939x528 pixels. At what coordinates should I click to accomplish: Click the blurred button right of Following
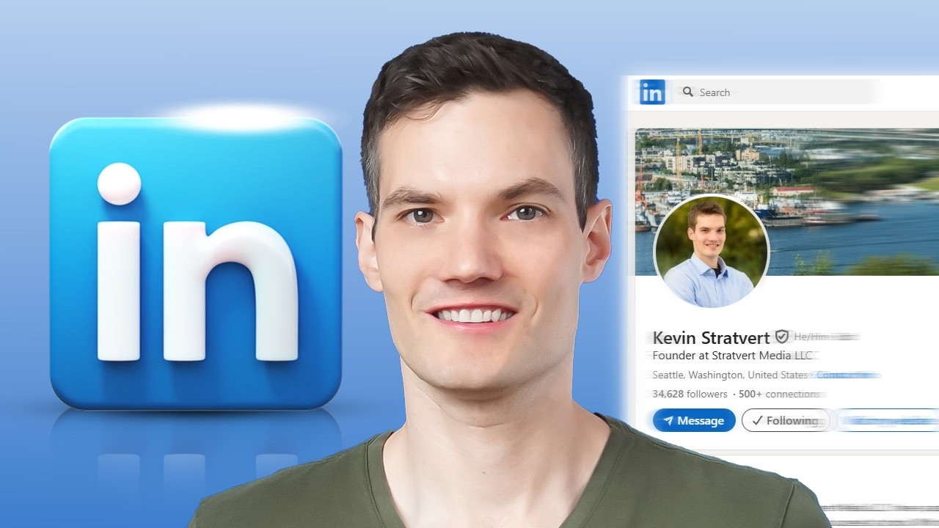tap(888, 420)
